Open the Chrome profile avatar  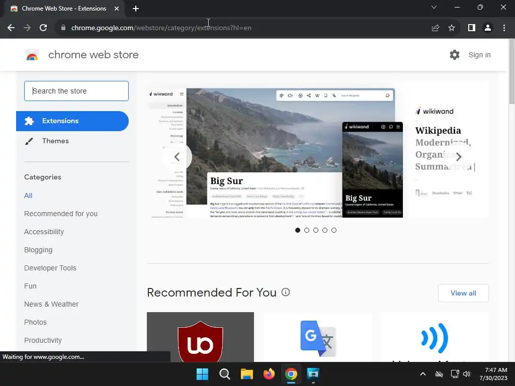click(488, 28)
